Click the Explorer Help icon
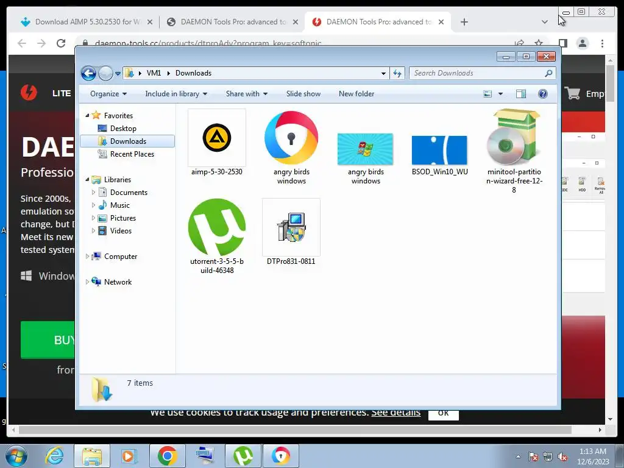 pyautogui.click(x=543, y=94)
